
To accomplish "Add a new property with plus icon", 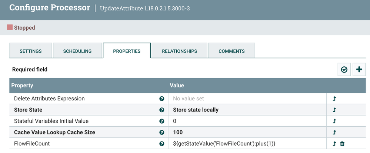I will click(x=359, y=69).
